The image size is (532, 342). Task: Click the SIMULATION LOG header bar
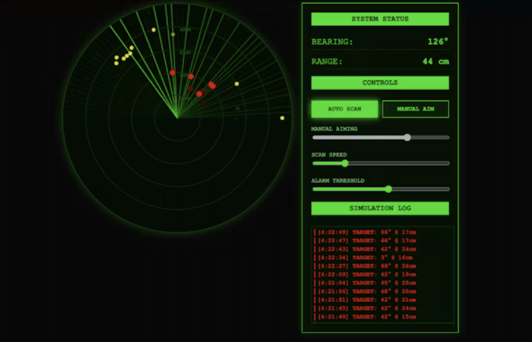click(x=380, y=208)
